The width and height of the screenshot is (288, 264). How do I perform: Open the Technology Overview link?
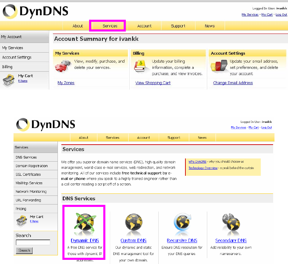point(203,168)
